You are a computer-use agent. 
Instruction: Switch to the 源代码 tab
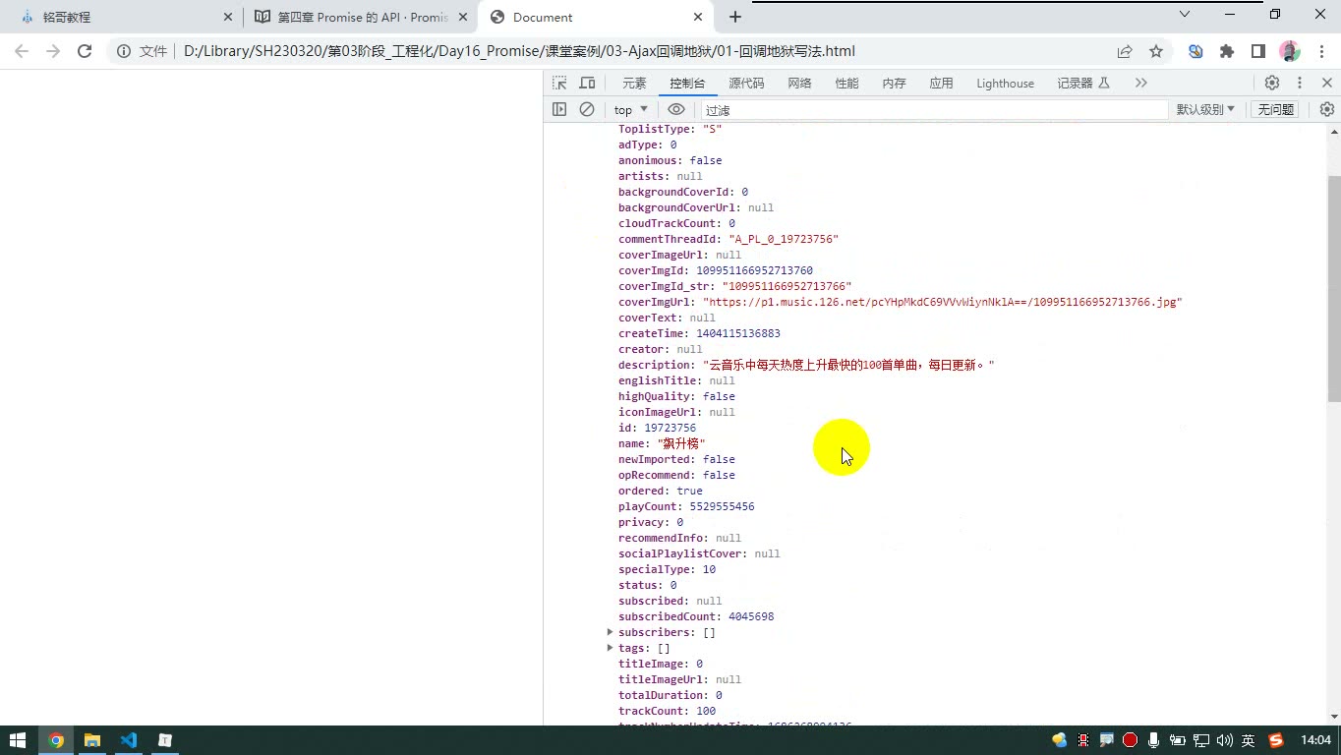pos(746,84)
